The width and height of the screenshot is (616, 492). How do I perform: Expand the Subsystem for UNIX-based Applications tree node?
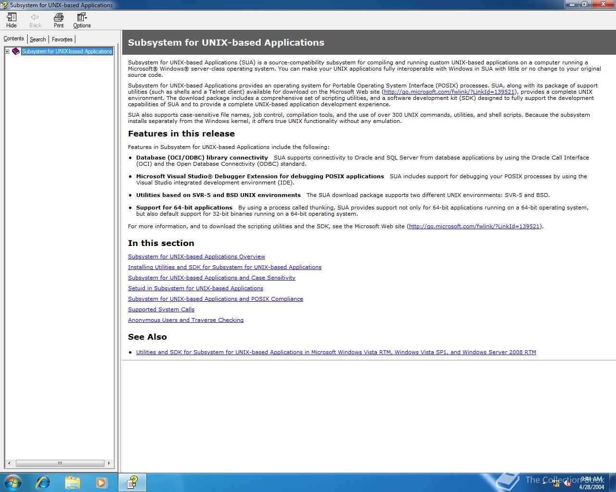point(7,51)
